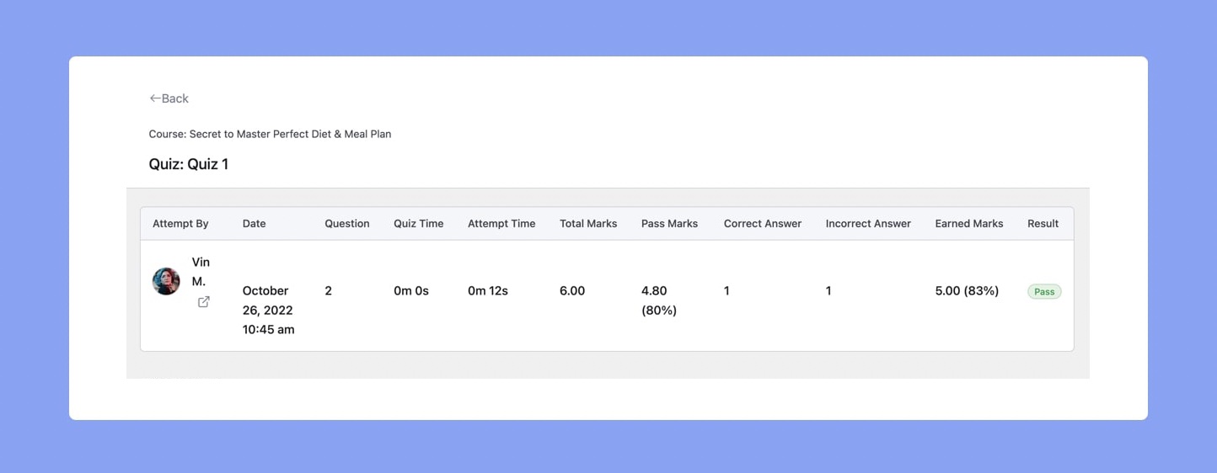Click the Result column header
Screen dimensions: 1217x473
coord(1043,224)
